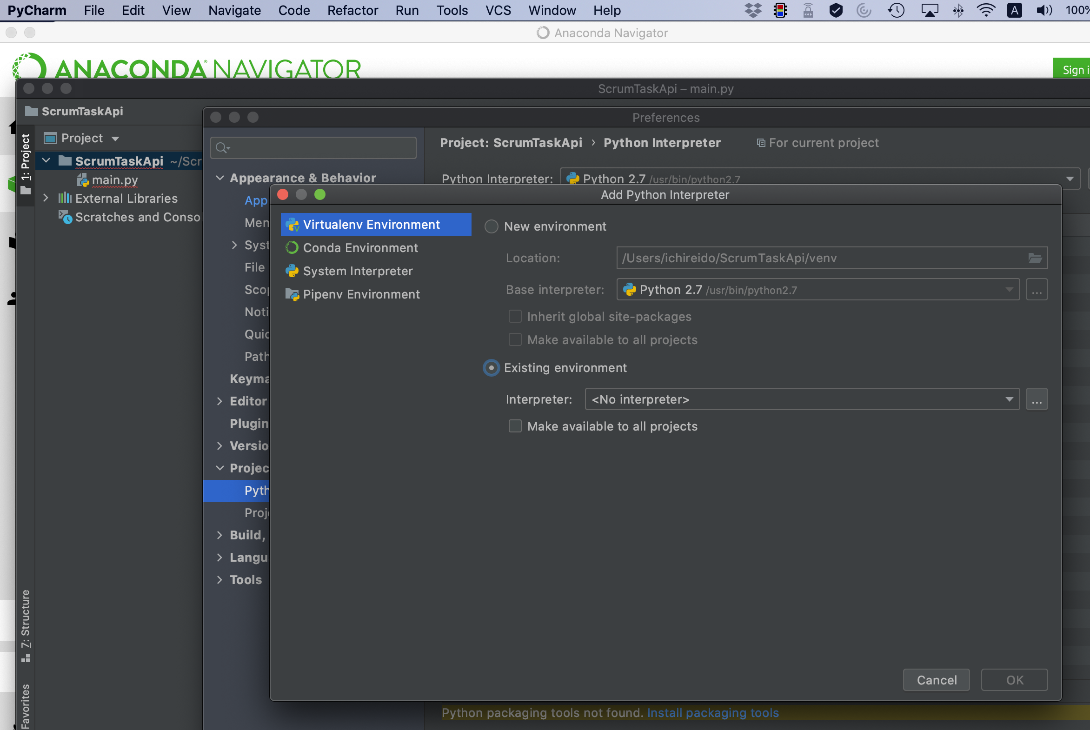1090x730 pixels.
Task: Enable Make available to all projects under Interpreter
Action: (x=515, y=426)
